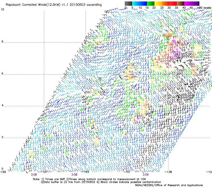Screen dimensions: 212x187
Task: Click the blue 10-15 knots legend swatch
Action: 143,3
